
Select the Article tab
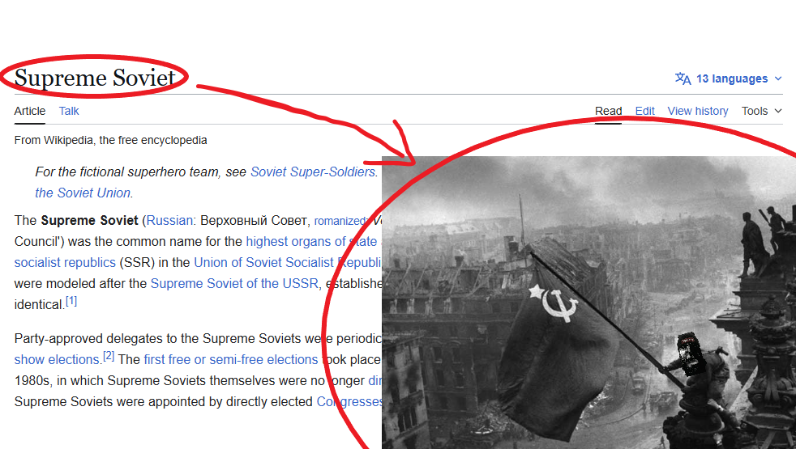tap(30, 111)
